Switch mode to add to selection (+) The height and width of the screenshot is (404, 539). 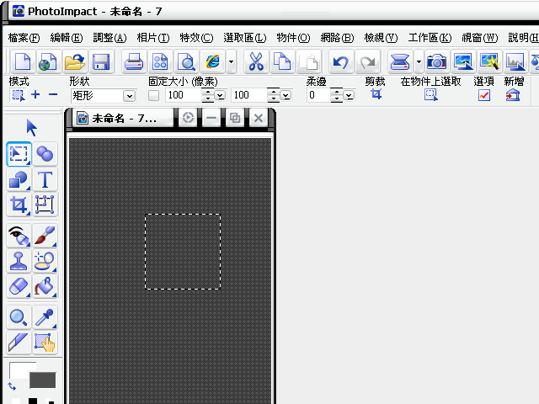coord(35,94)
